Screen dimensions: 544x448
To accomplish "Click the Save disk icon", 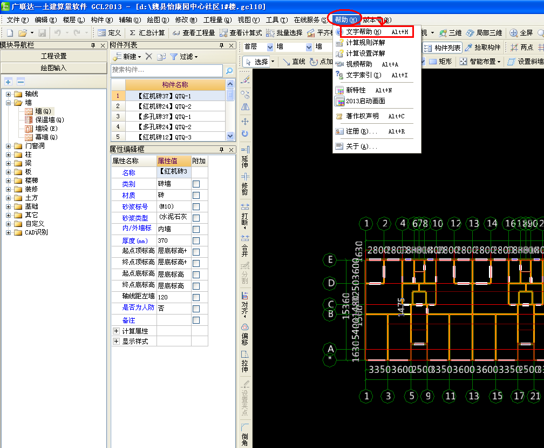I will 42,33.
